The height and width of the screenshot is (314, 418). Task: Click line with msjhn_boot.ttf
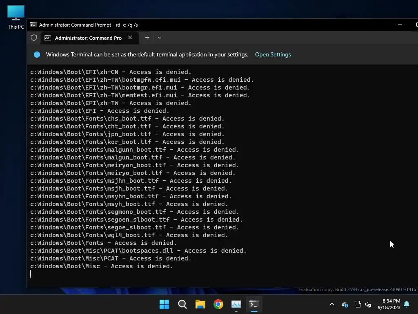pyautogui.click(x=131, y=181)
